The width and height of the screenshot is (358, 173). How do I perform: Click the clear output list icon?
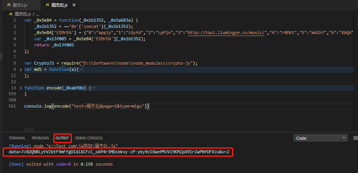coord(355,138)
